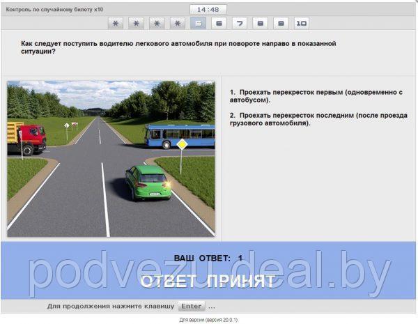Click the yellow diamond priority road sign
Image resolution: width=418 pixels, height=324 pixels.
click(182, 144)
